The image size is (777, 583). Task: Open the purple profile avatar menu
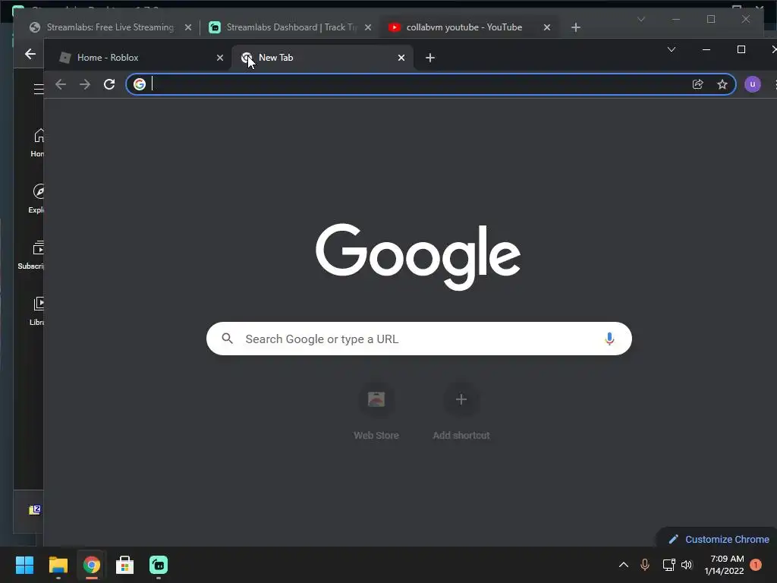752,84
